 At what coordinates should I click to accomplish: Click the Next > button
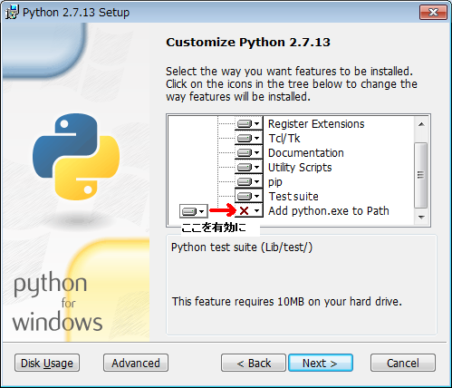pyautogui.click(x=321, y=363)
